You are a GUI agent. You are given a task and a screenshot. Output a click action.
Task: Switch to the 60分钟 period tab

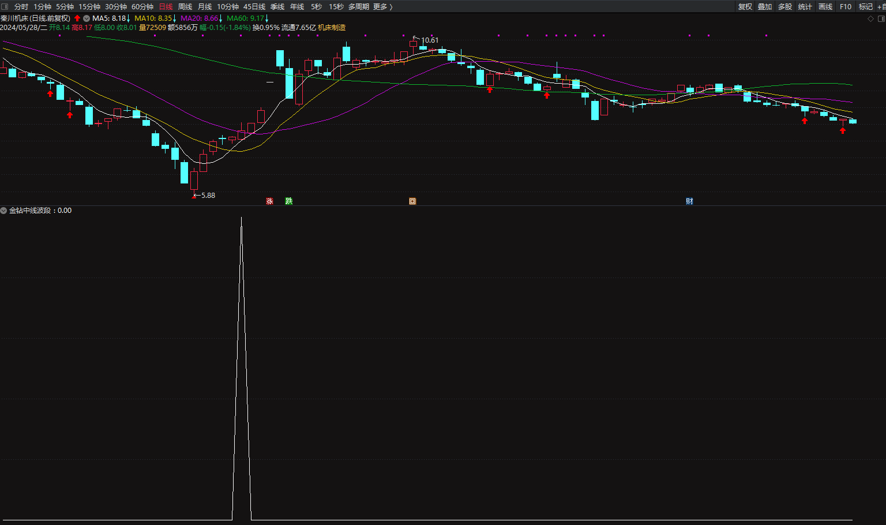[142, 7]
